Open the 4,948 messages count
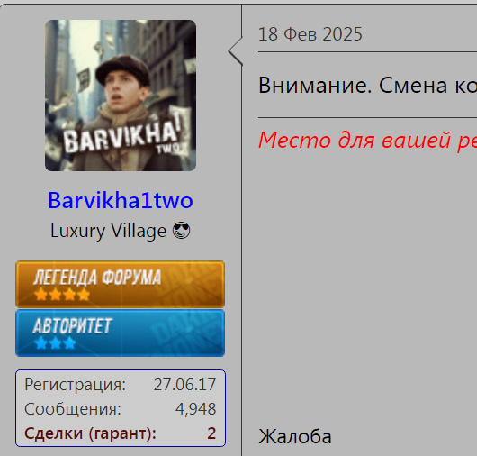 coord(195,409)
